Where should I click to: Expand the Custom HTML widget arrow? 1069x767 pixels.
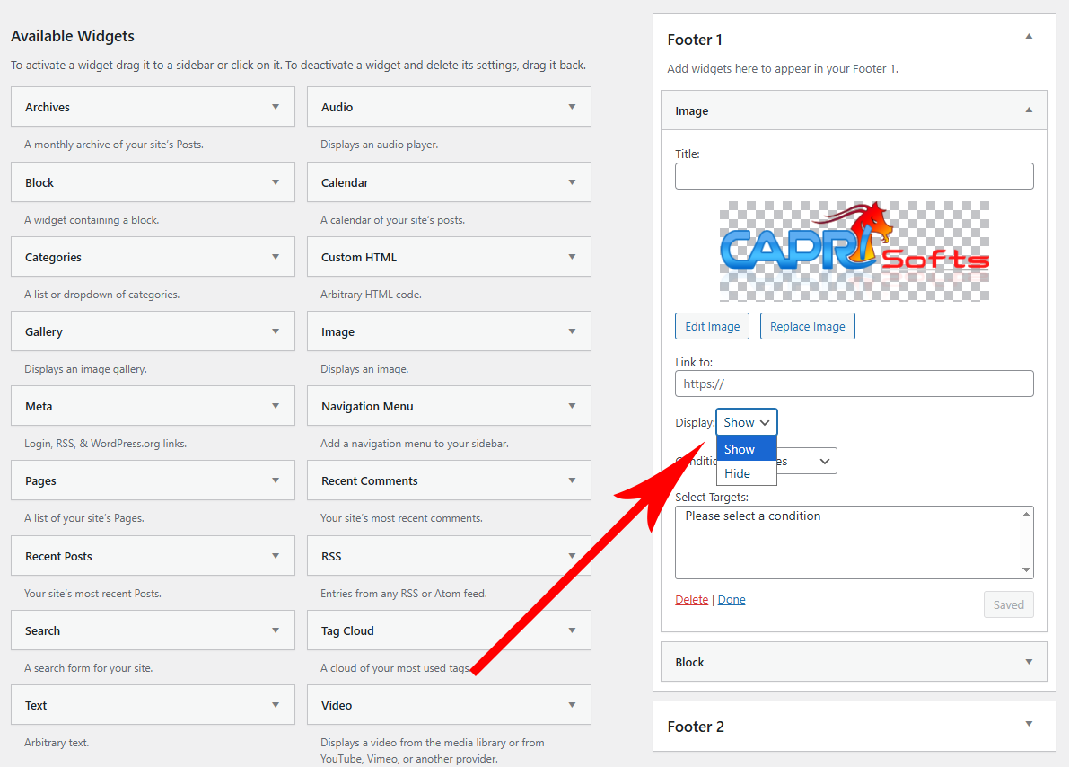tap(572, 257)
